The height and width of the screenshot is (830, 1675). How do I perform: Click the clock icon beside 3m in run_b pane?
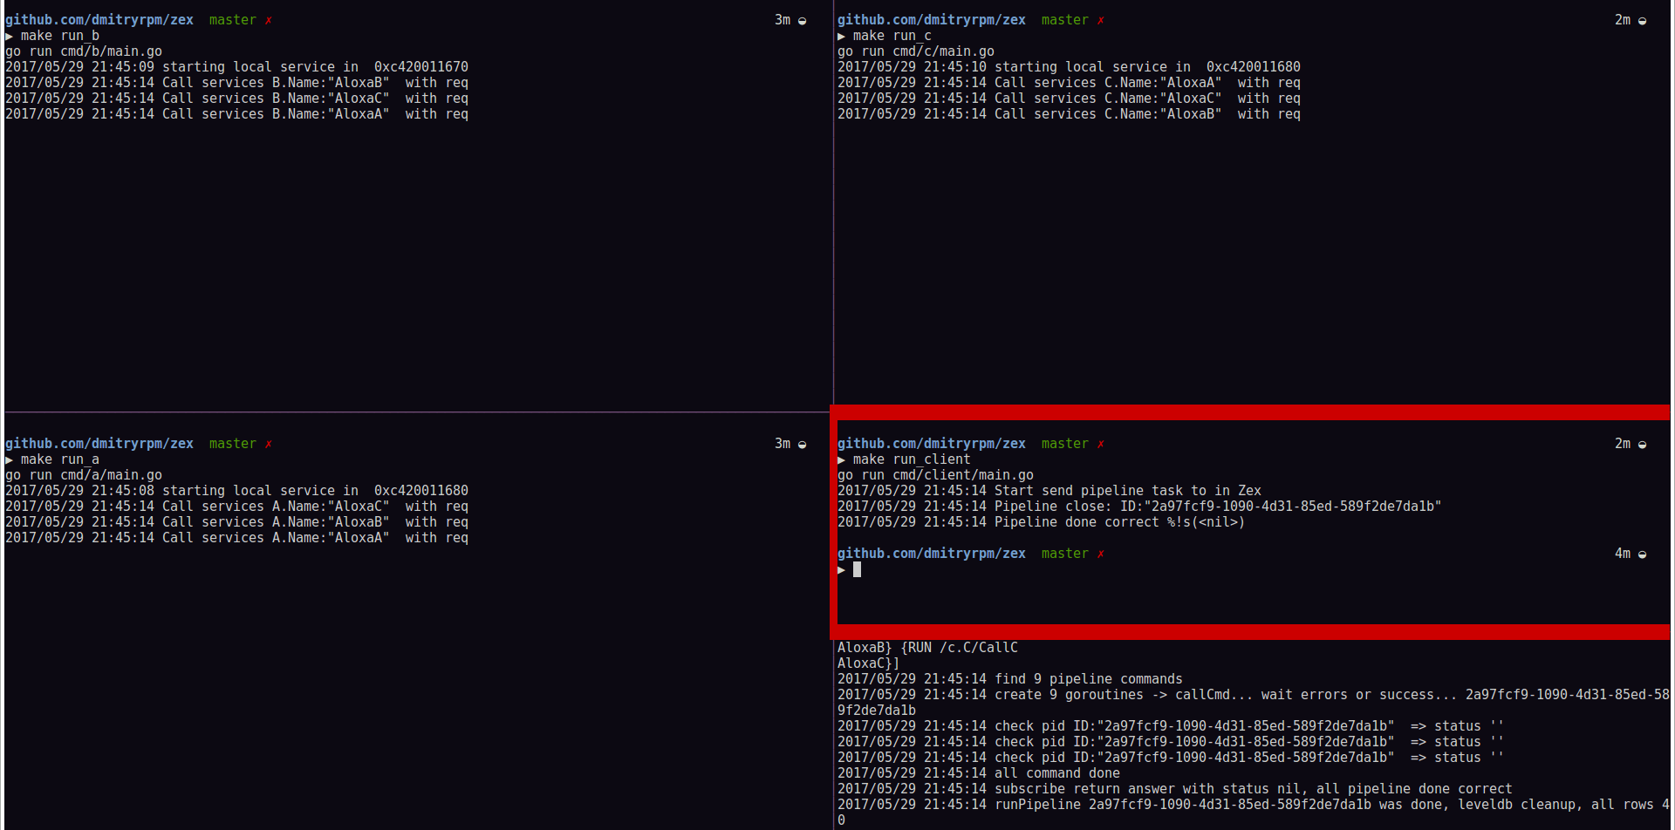(x=802, y=21)
